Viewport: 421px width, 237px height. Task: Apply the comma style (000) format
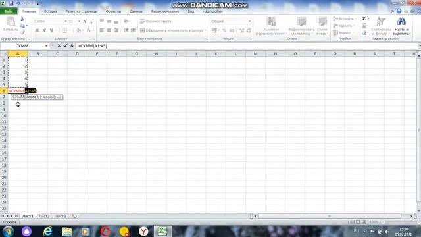tap(232, 30)
